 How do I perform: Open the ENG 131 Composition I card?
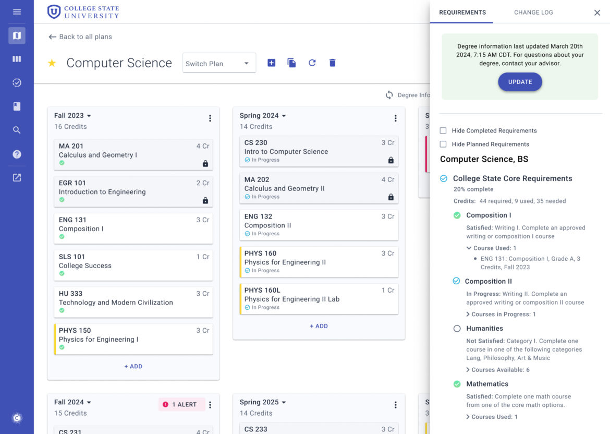133,228
